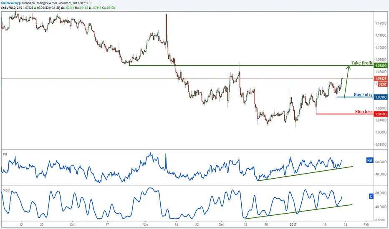This screenshot has width=389, height=229.
Task: Select the 1.12000 price axis label
Action: [381, 23]
